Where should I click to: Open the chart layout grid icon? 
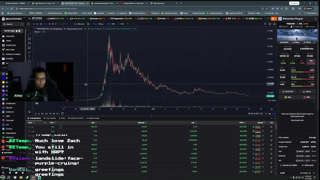point(88,24)
